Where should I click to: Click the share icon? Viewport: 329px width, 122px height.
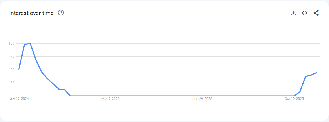pyautogui.click(x=316, y=13)
